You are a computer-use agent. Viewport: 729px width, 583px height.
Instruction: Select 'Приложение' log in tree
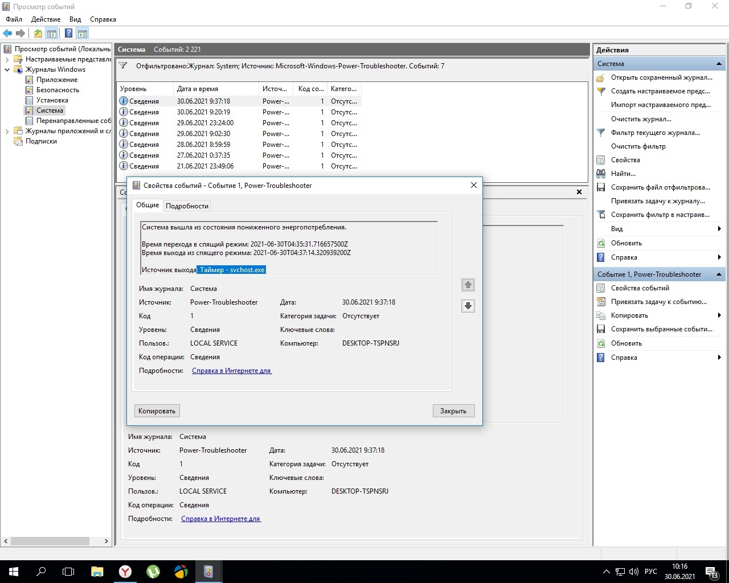point(56,80)
